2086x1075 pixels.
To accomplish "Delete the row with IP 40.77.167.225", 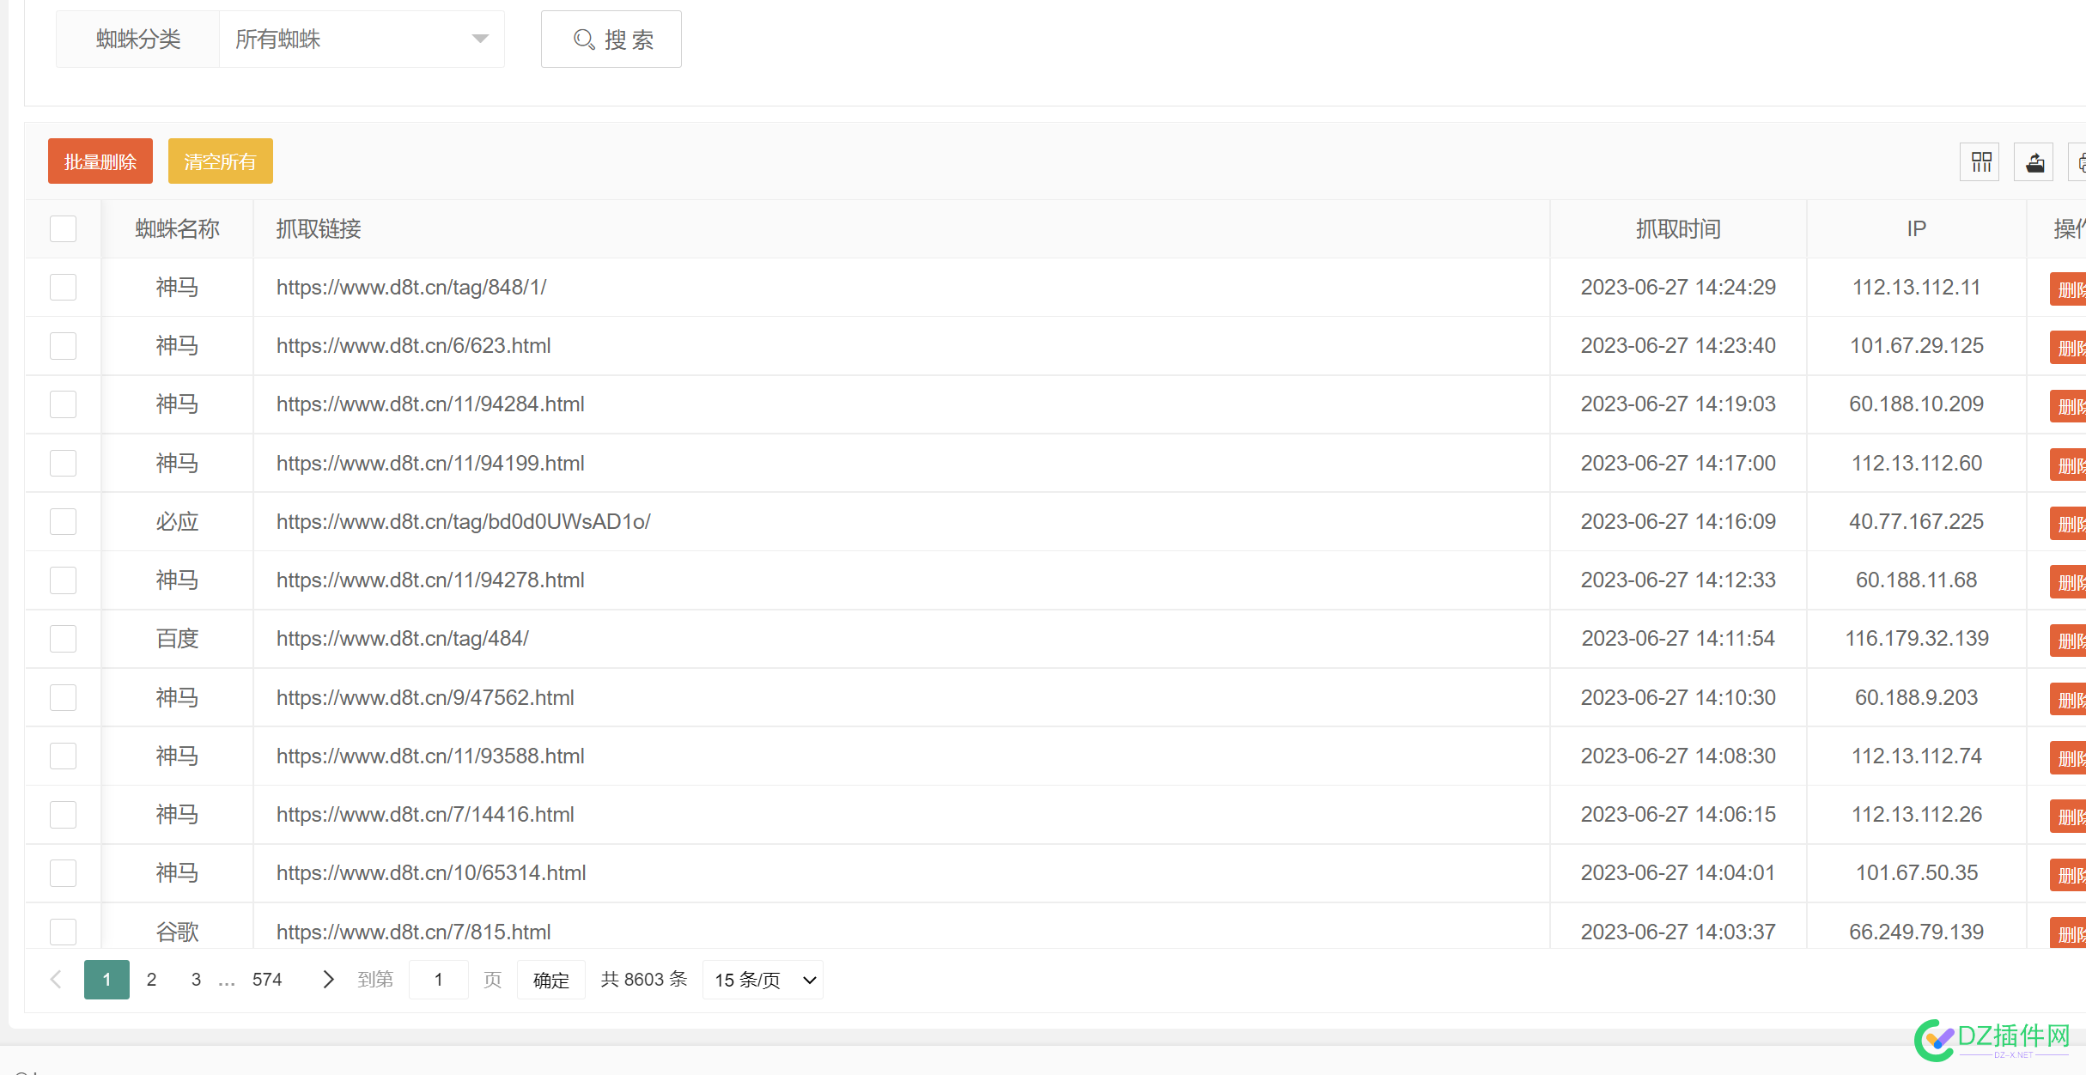I will [2068, 524].
